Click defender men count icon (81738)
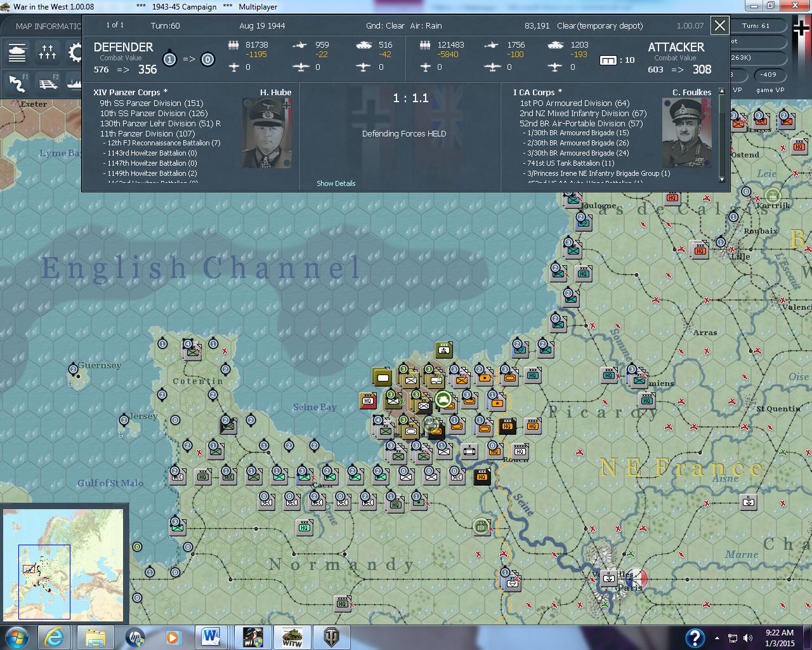Screen dimensions: 812x650 pos(233,44)
